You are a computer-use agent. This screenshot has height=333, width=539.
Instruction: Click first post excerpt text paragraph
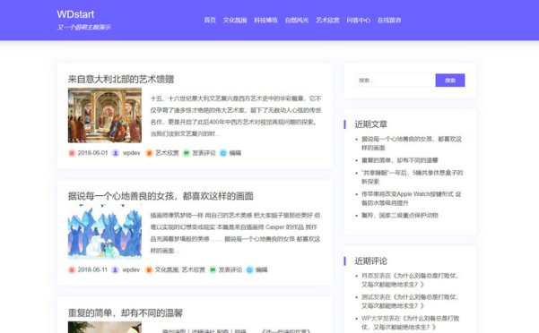pos(236,115)
